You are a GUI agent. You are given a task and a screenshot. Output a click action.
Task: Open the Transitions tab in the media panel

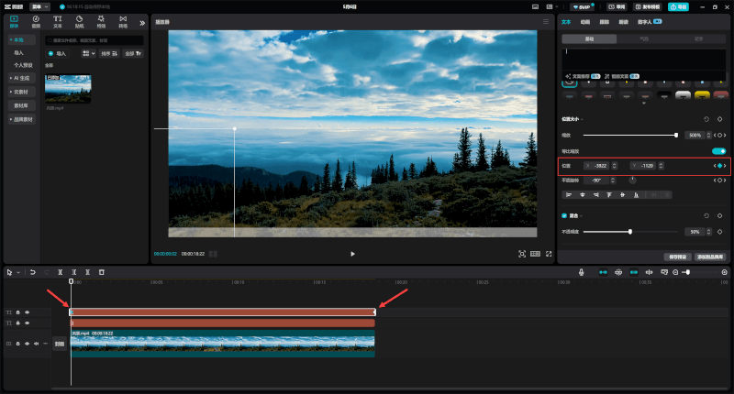pyautogui.click(x=123, y=21)
